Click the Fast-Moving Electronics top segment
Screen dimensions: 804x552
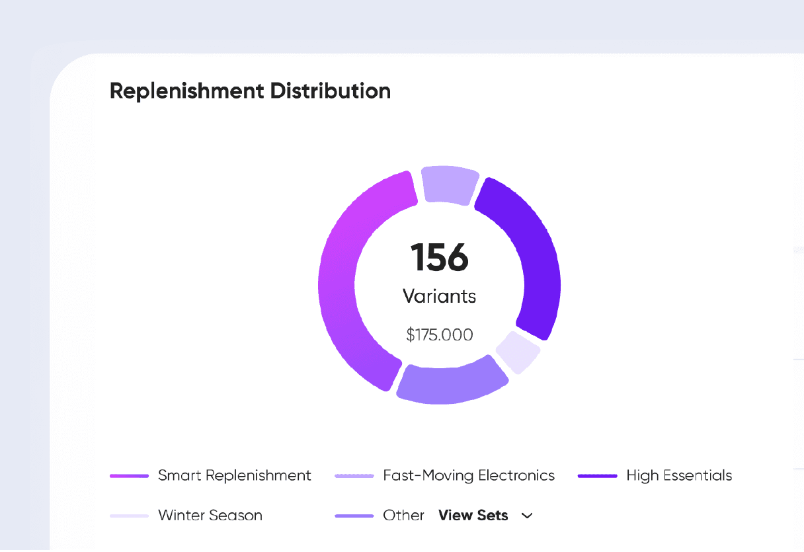click(x=450, y=182)
